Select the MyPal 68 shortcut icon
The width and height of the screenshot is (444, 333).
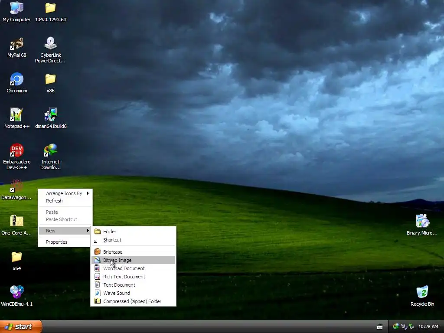[x=16, y=44]
